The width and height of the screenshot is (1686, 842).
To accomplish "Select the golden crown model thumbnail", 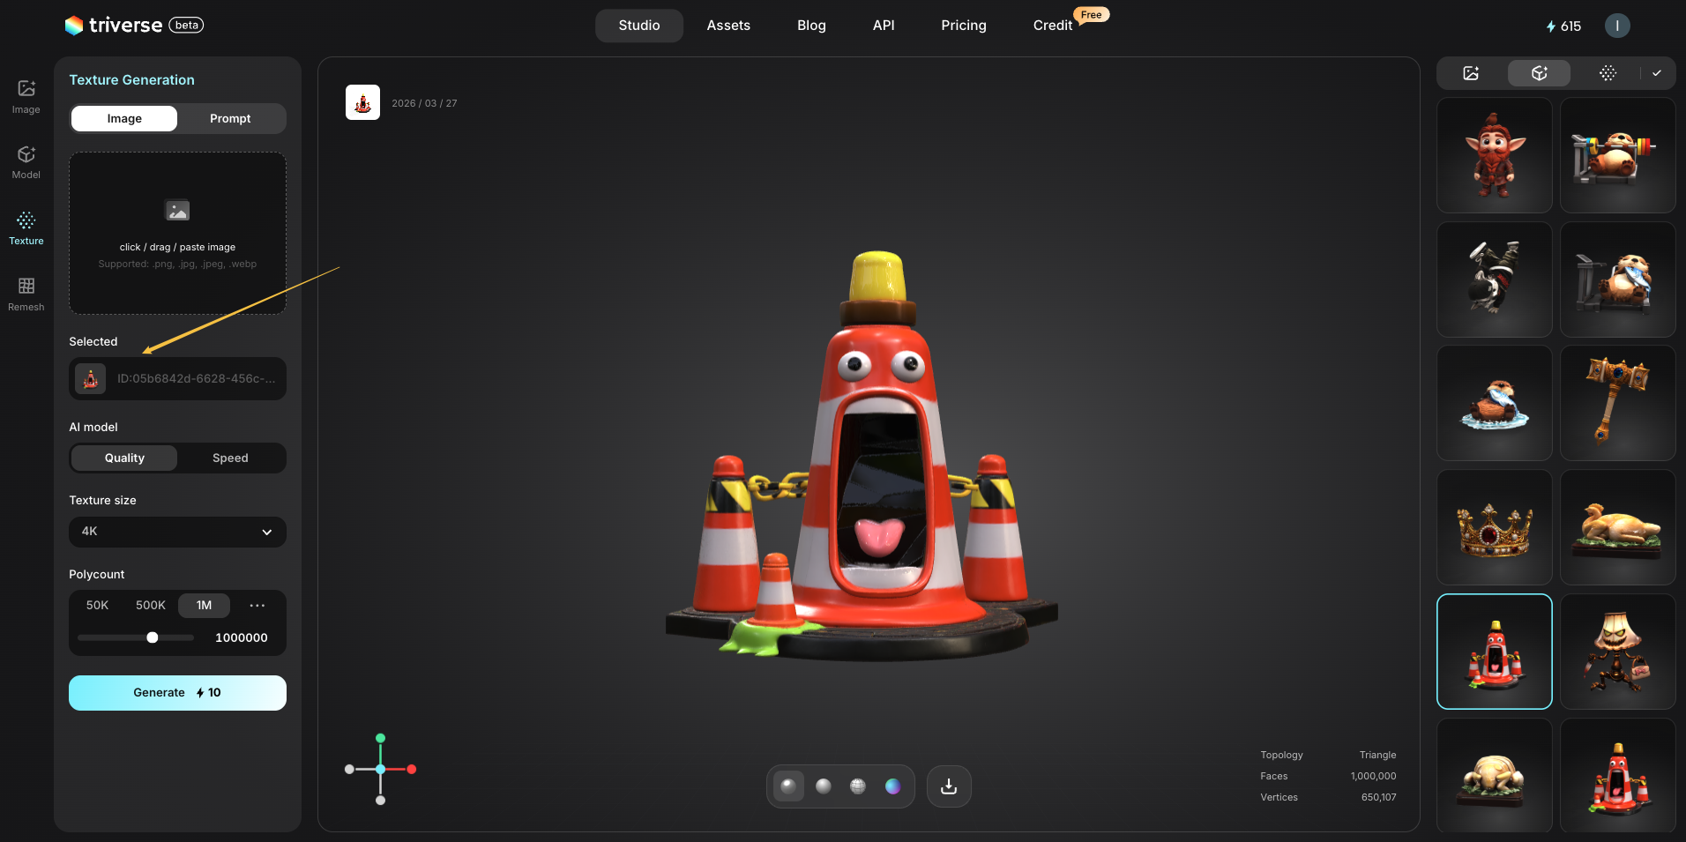I will [1494, 527].
